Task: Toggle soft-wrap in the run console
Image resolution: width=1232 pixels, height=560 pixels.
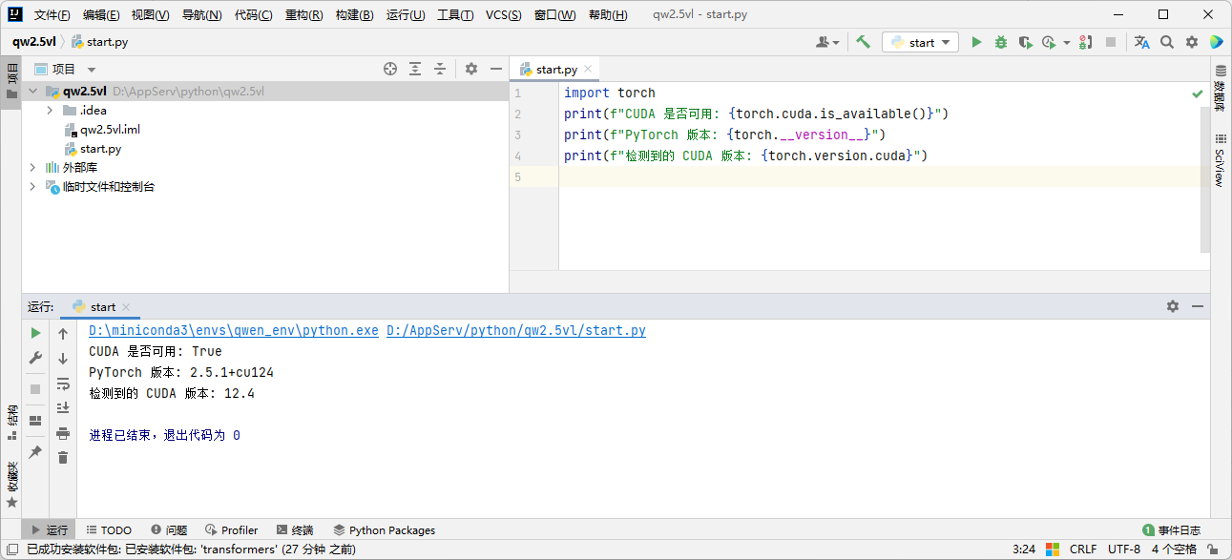Action: [63, 384]
